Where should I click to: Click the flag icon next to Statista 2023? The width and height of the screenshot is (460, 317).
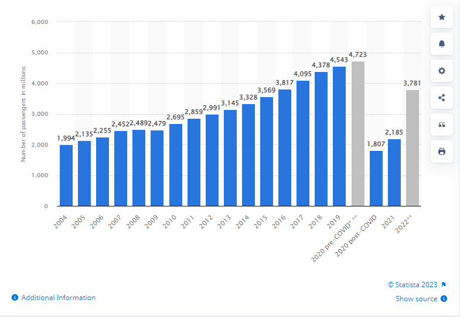[444, 284]
